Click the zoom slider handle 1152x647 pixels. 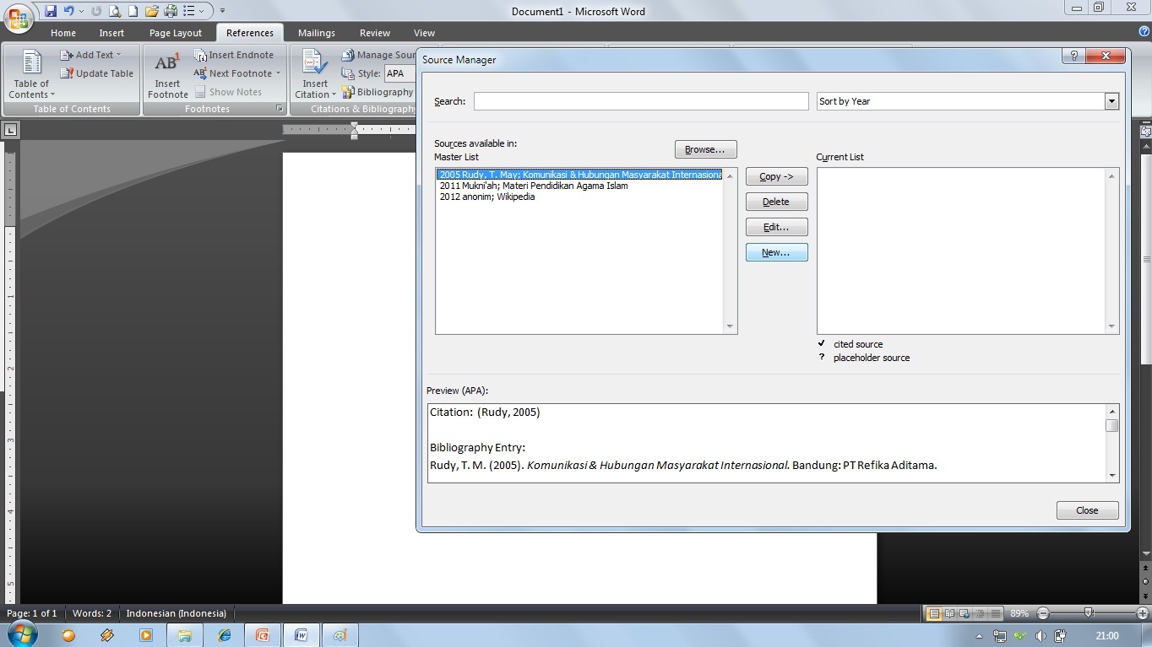coord(1089,613)
